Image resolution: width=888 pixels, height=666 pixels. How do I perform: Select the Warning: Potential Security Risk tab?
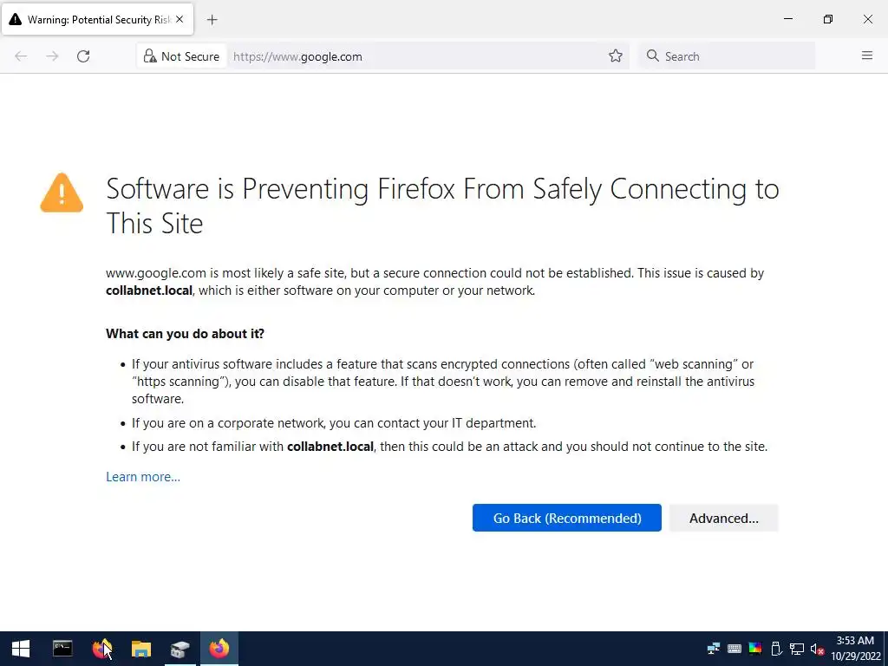pos(95,20)
